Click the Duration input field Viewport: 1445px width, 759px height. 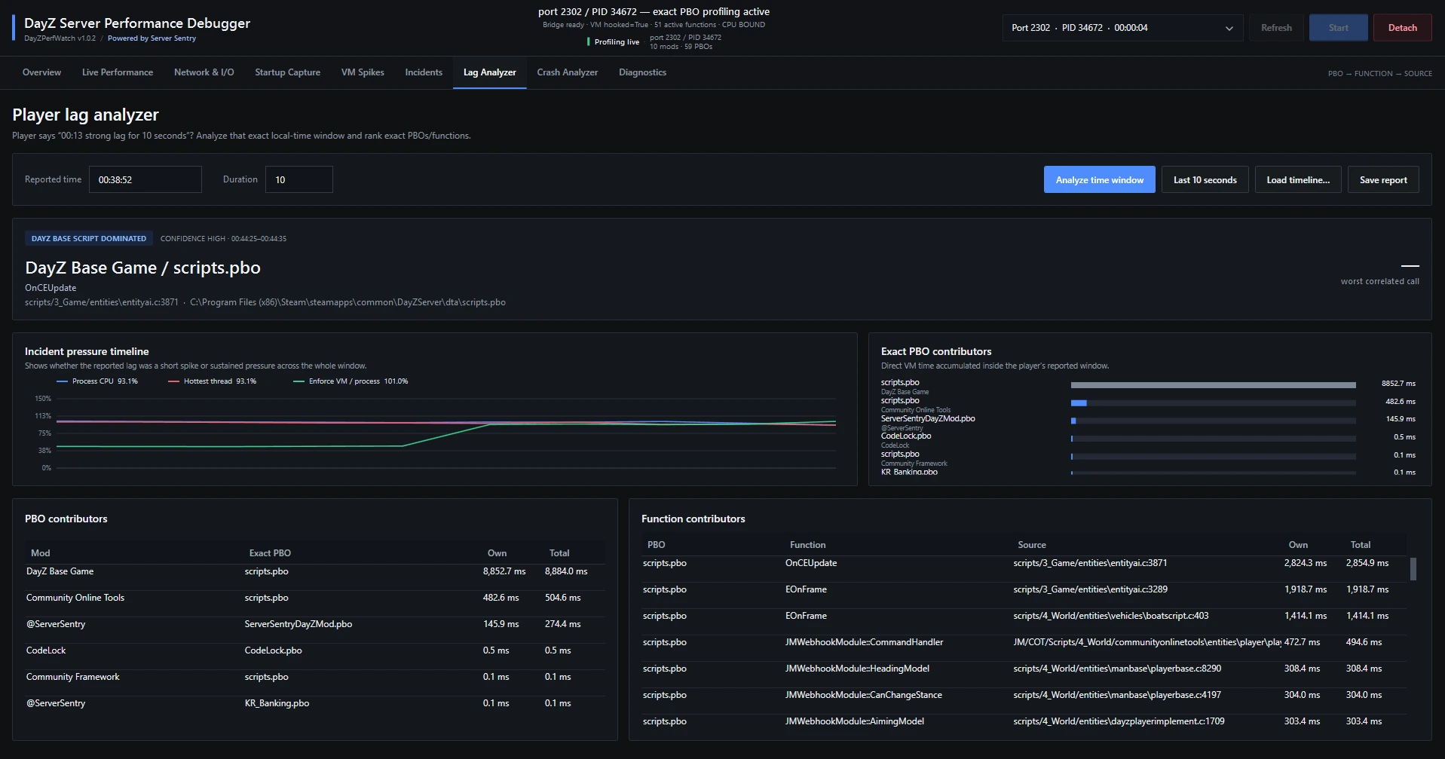coord(298,179)
